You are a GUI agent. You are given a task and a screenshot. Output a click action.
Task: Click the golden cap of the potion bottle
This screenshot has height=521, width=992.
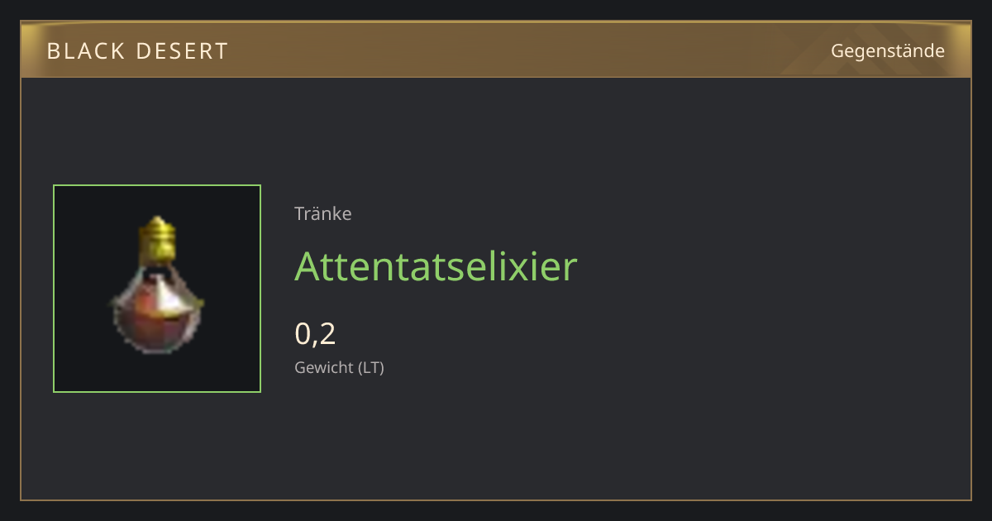pos(157,238)
